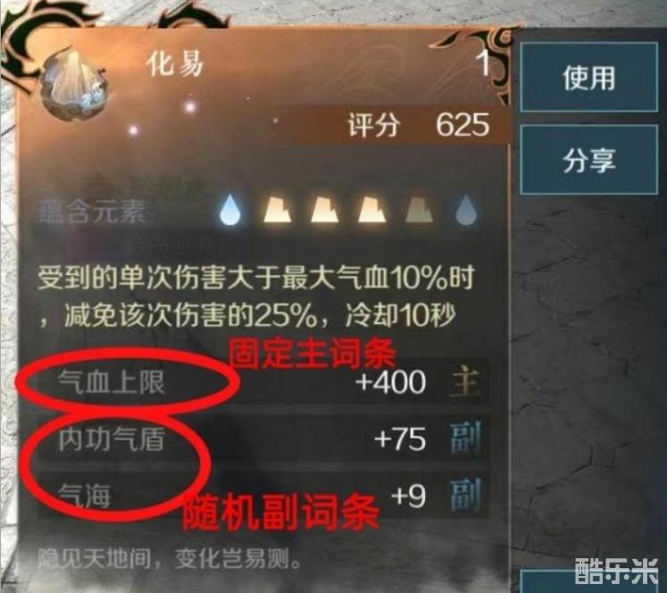Viewport: 667px width, 593px height.
Task: Click the partially visible button below 分享
Action: [x=588, y=581]
